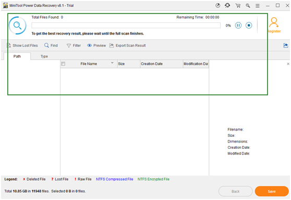Click Export Scan Result

(x=127, y=45)
